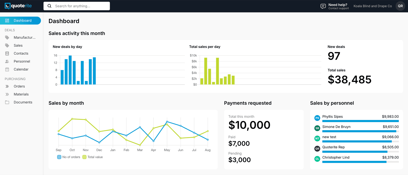Click the May point on orders line

167,122
